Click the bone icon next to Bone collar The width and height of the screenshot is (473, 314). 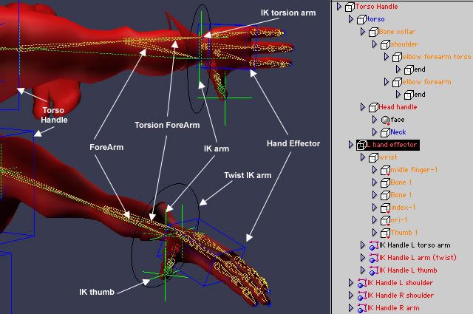coord(373,32)
